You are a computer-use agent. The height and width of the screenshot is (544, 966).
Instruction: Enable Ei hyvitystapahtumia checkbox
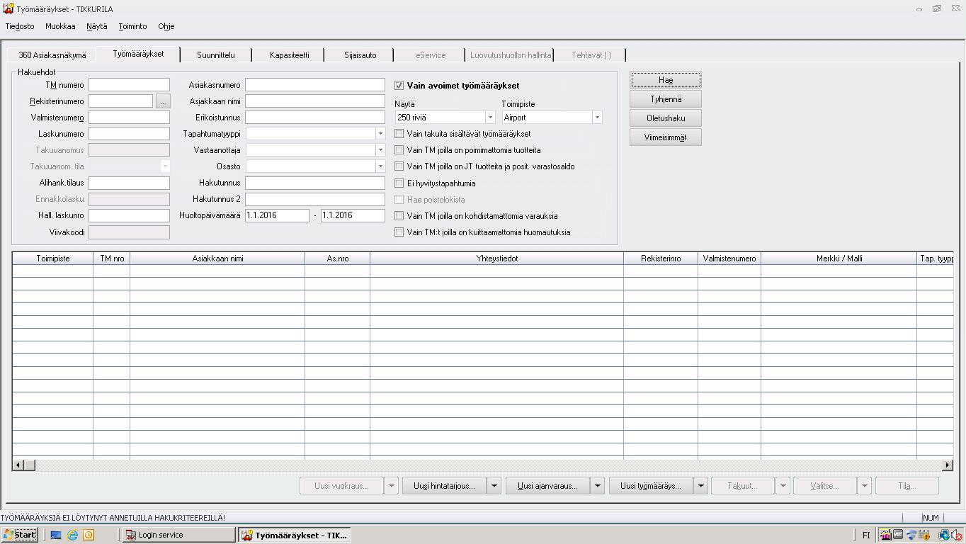399,183
